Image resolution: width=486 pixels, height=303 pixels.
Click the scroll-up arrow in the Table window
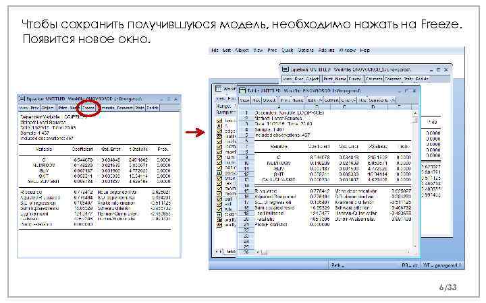[415, 114]
